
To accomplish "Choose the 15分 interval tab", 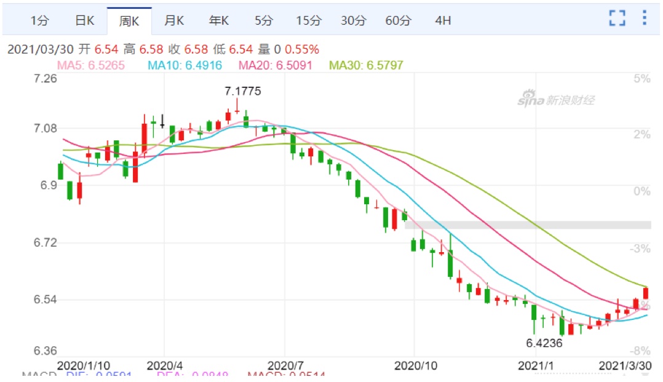I will [x=308, y=21].
